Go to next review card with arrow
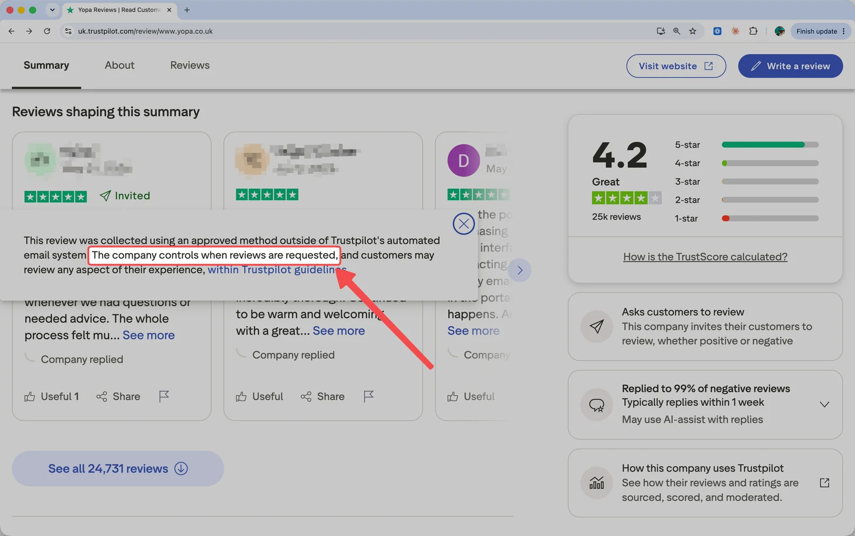The image size is (855, 536). (520, 270)
